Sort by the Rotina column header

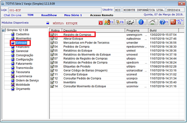56,30
